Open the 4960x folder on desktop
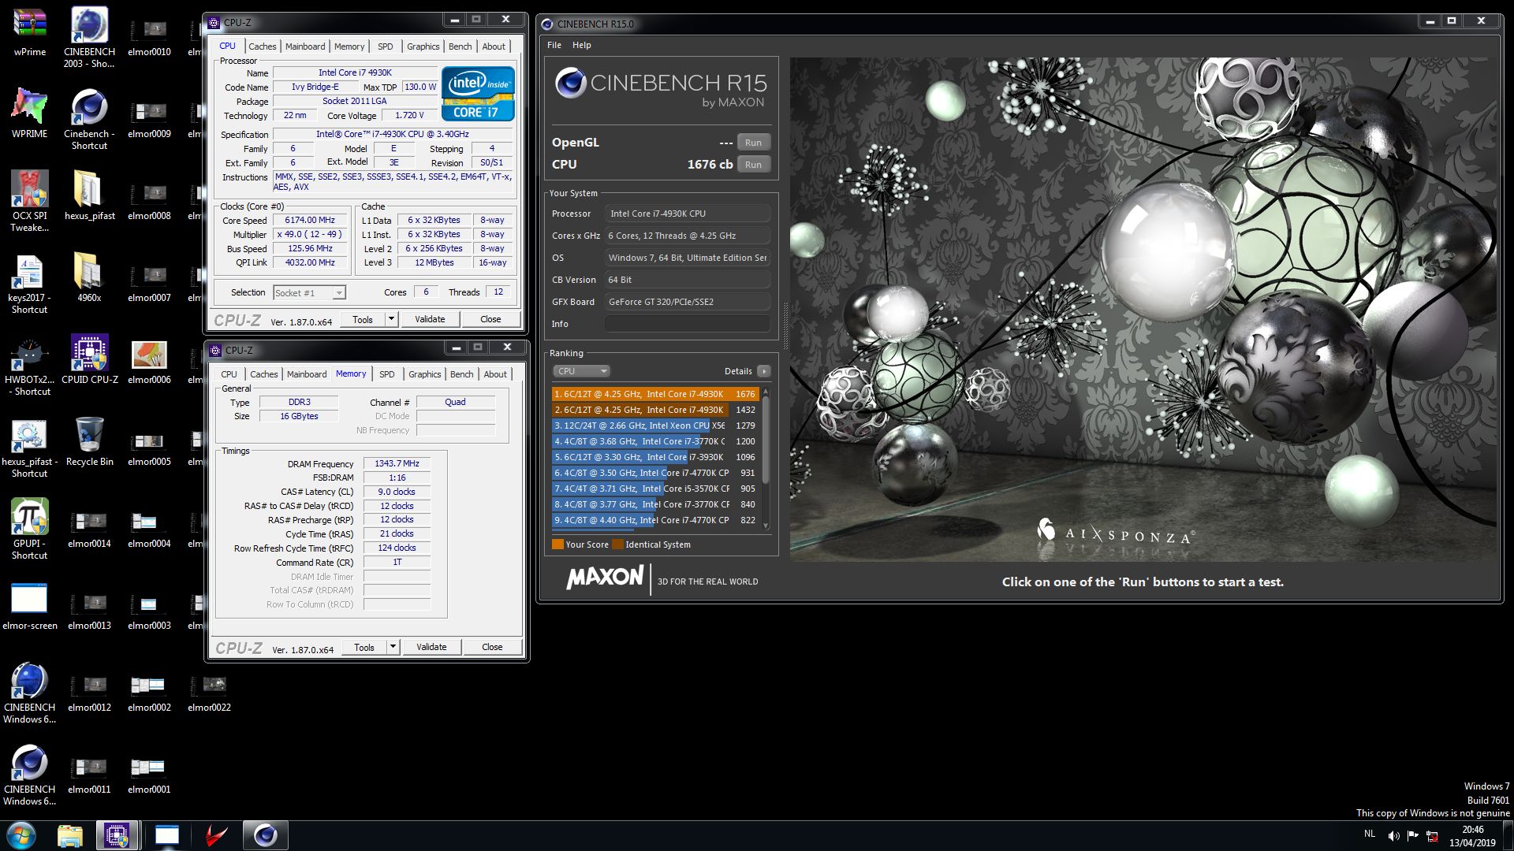This screenshot has height=851, width=1514. click(89, 277)
